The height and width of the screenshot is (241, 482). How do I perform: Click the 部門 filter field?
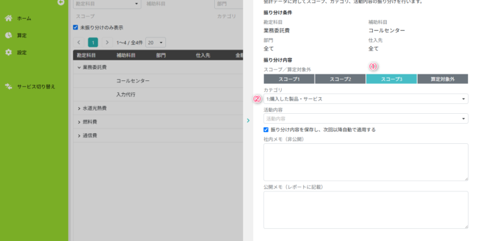(229, 4)
